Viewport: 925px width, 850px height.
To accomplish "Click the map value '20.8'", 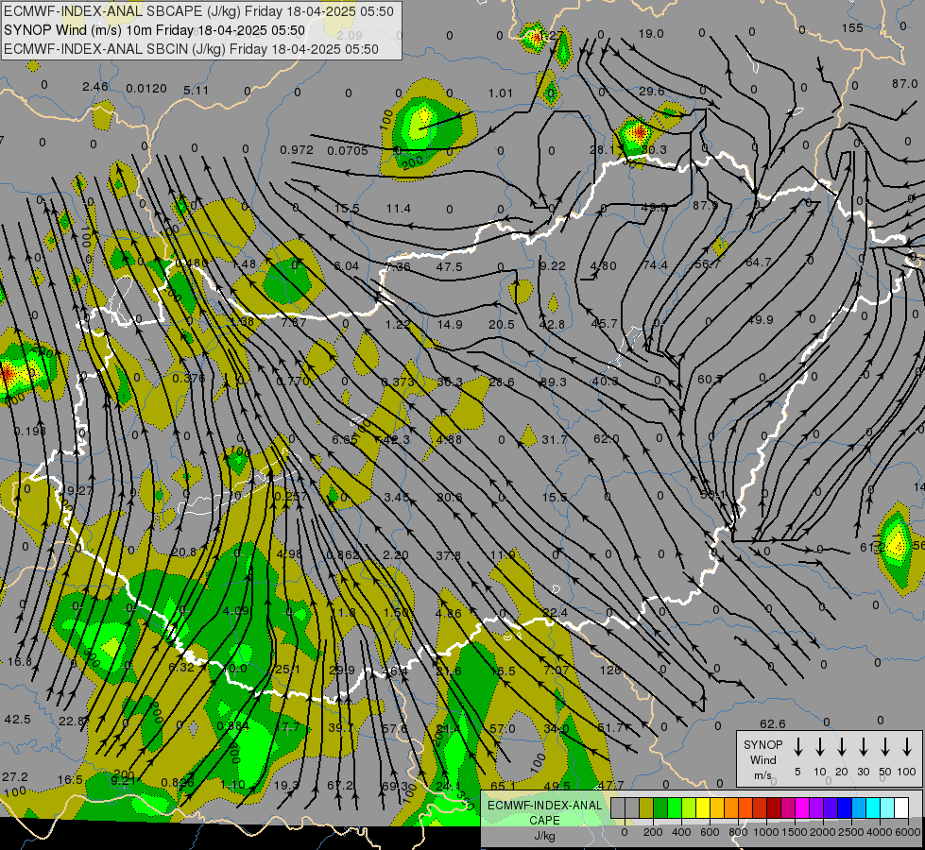I will tap(183, 552).
